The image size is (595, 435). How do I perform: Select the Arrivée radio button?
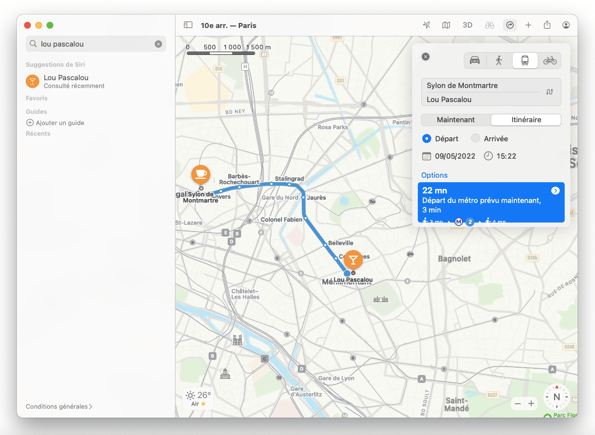(x=476, y=138)
